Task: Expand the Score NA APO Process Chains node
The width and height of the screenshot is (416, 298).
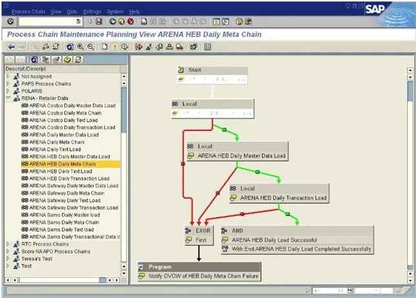Action: click(8, 251)
